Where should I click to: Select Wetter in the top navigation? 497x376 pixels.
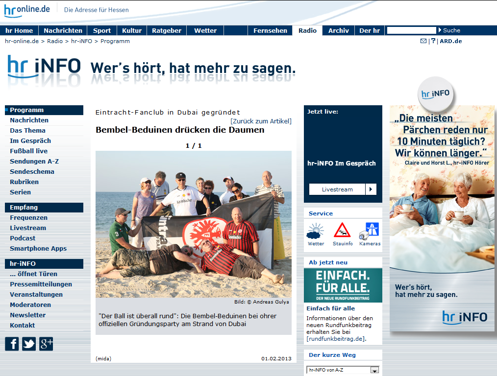point(205,30)
